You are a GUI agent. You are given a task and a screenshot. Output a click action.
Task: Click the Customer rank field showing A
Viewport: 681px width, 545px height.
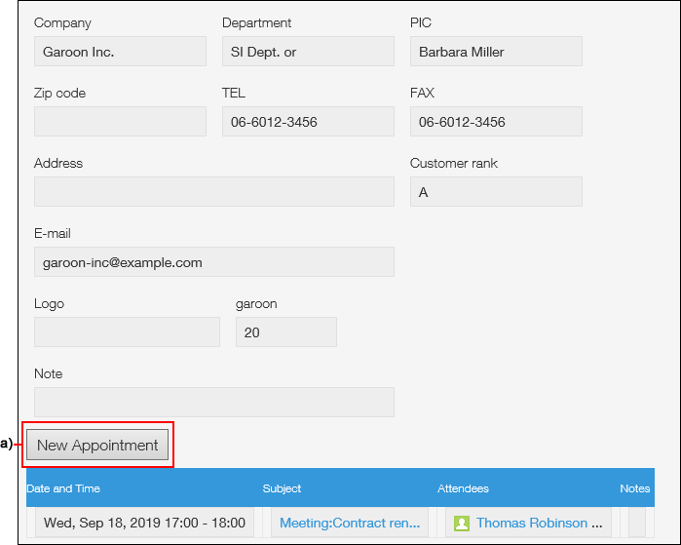click(x=496, y=191)
